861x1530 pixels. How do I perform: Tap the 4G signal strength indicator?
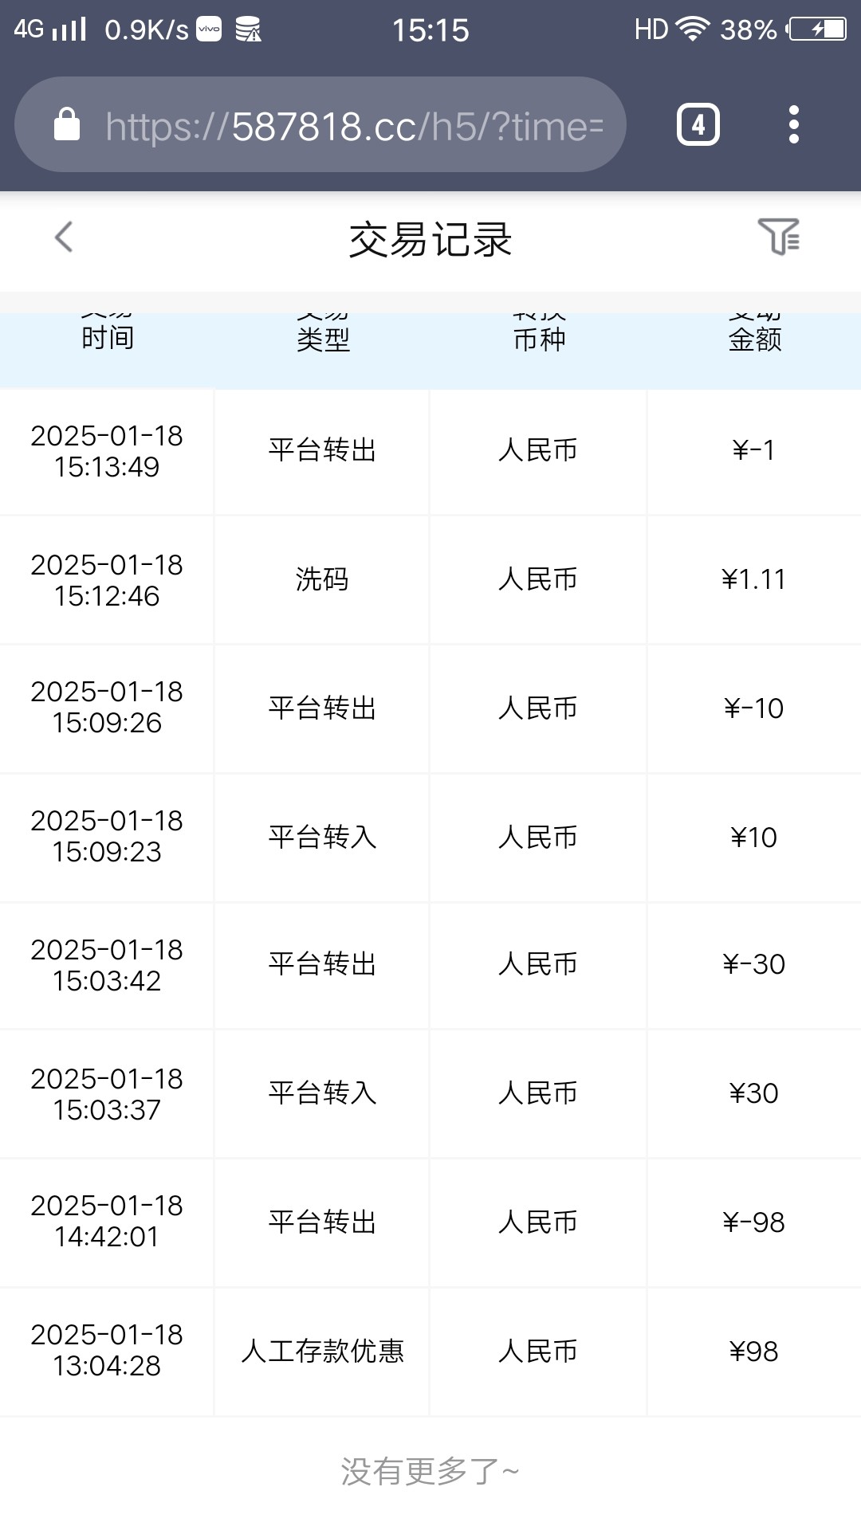[x=50, y=29]
